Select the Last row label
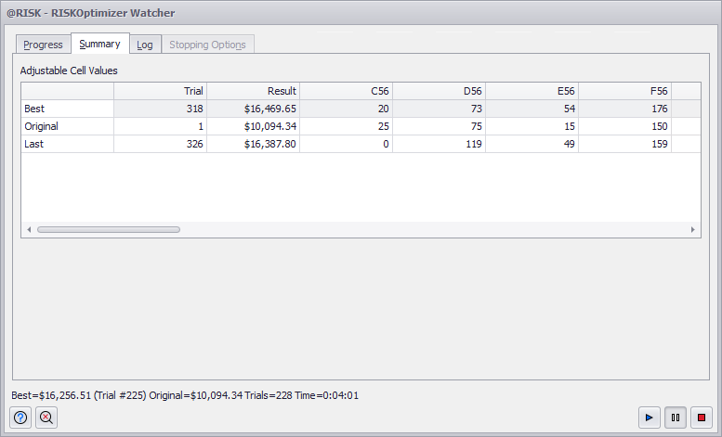The width and height of the screenshot is (722, 437). click(x=67, y=144)
